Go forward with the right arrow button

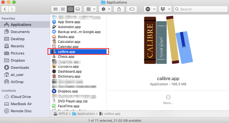coord(12,9)
